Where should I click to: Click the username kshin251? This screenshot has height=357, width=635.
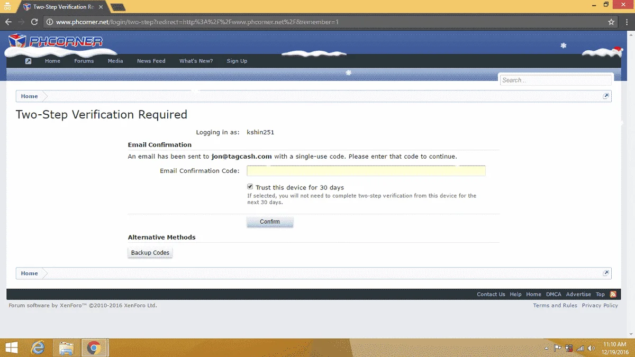(260, 132)
